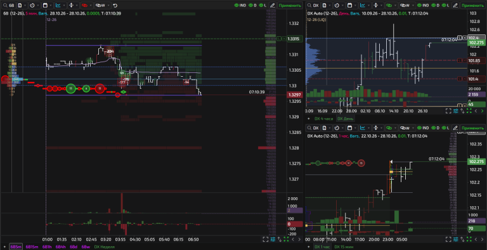The height and width of the screenshot is (250, 487).
Task: Select the 6B4h tab
Action: tap(61, 247)
